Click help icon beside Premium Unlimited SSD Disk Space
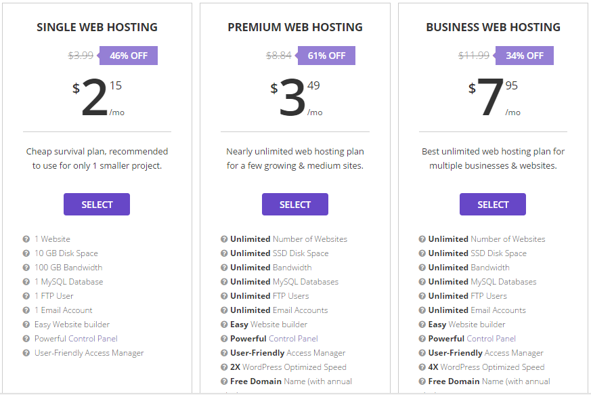The image size is (591, 395). pyautogui.click(x=224, y=253)
